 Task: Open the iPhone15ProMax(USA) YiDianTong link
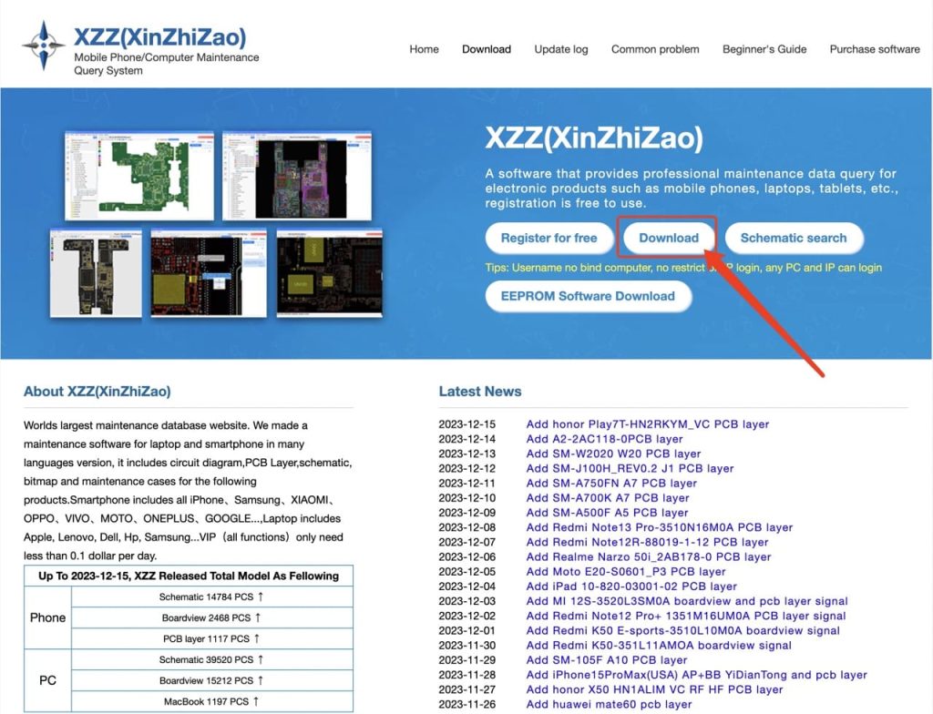[x=696, y=674]
